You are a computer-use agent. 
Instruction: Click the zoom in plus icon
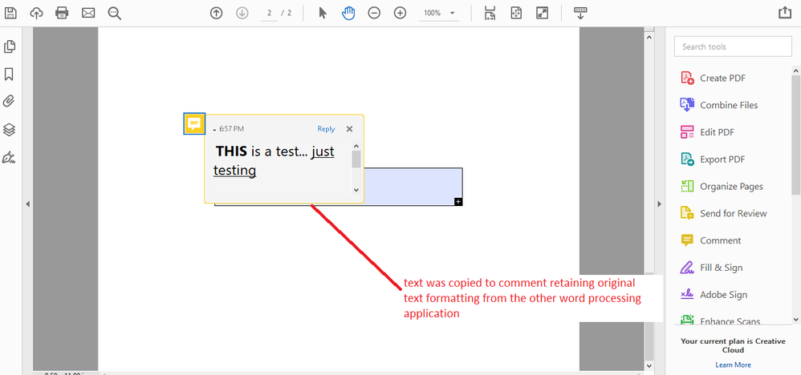pyautogui.click(x=400, y=14)
